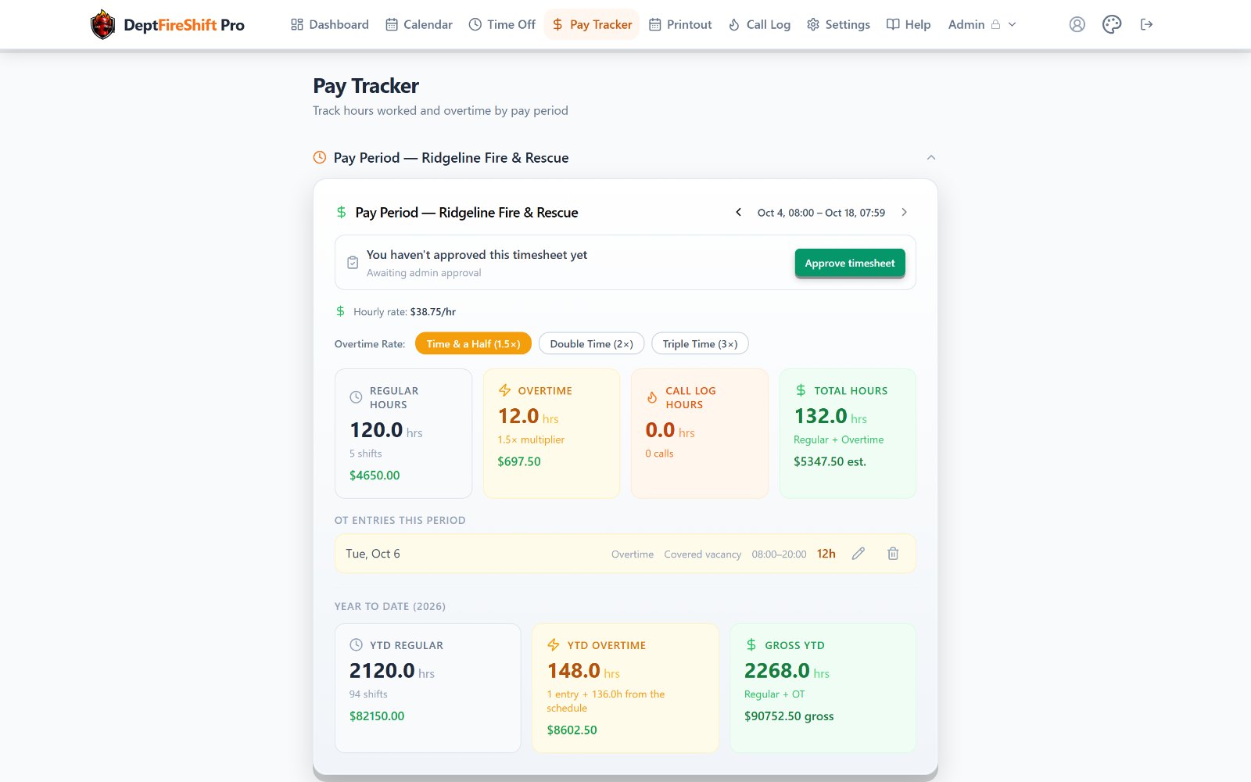The height and width of the screenshot is (782, 1251).
Task: Click the Approve timesheet button
Action: point(850,263)
